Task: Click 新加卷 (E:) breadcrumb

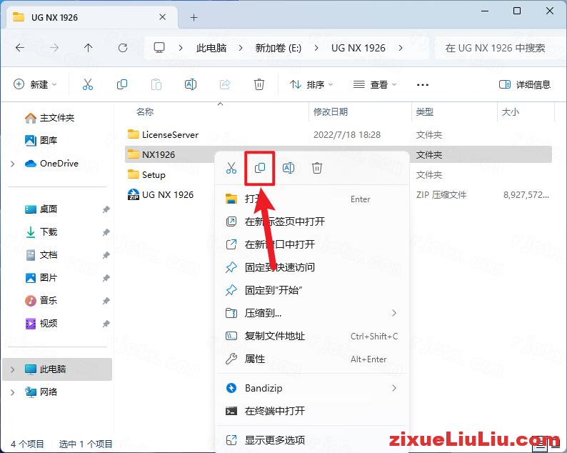Action: point(278,48)
